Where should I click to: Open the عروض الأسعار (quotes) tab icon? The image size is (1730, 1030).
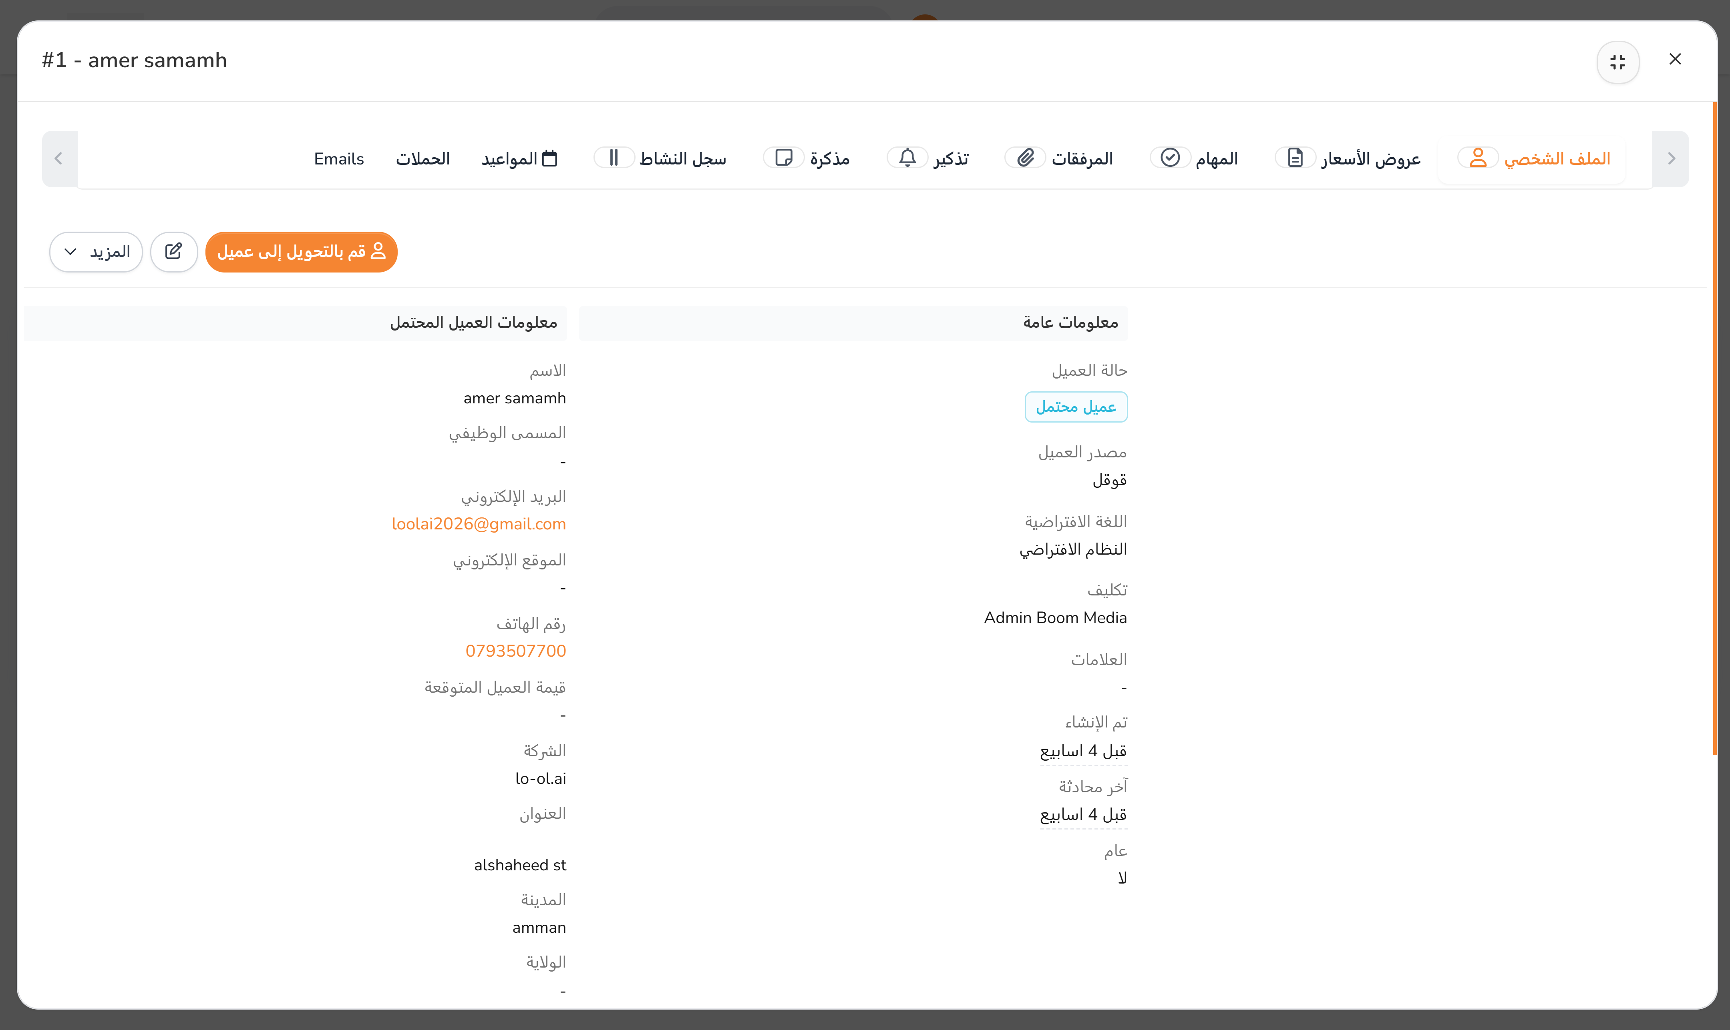[1296, 158]
